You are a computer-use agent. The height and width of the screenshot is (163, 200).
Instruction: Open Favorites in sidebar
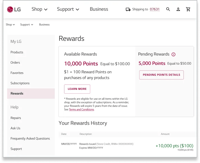pyautogui.click(x=17, y=73)
